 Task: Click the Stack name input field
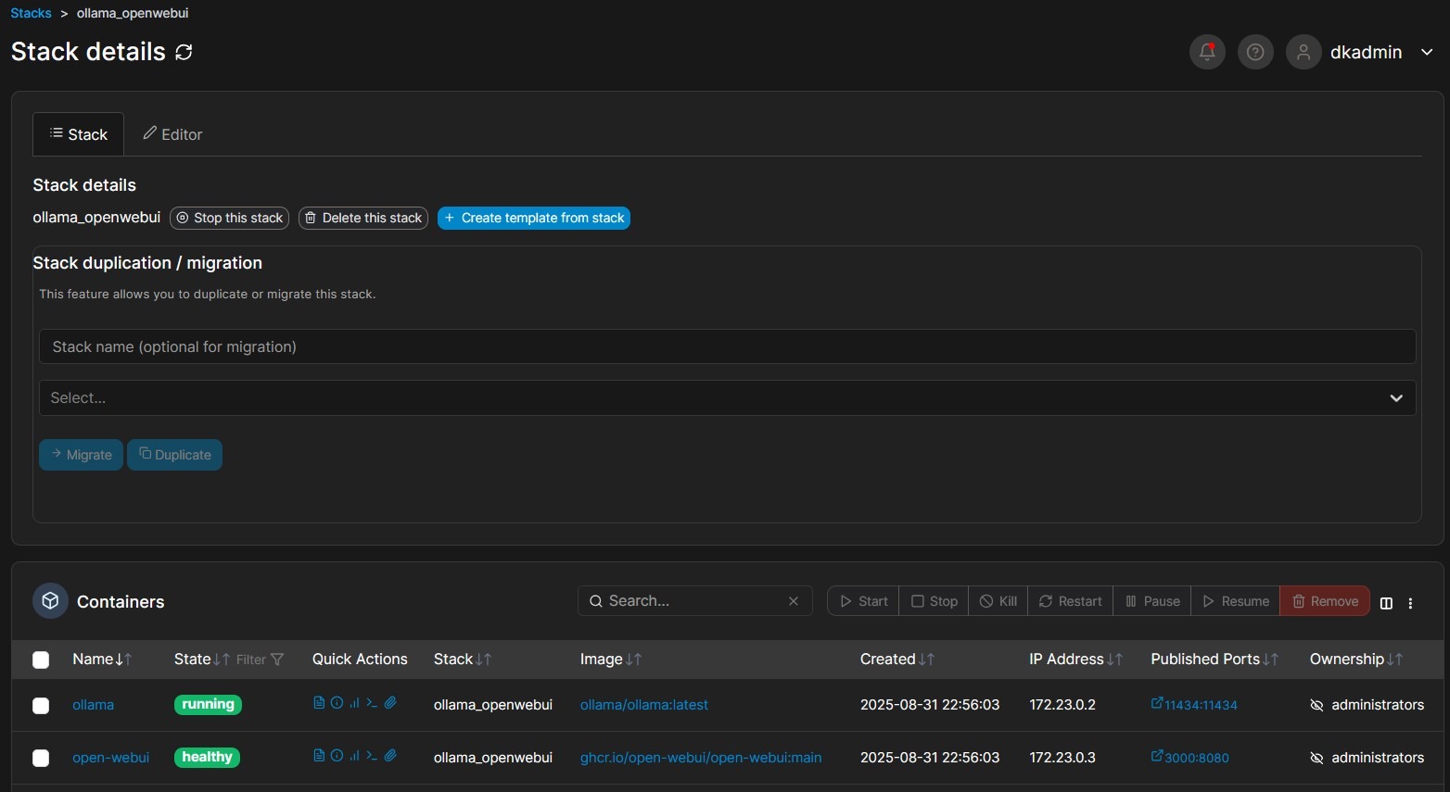click(727, 346)
